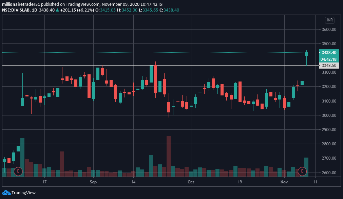Click the white horizontal resistance line
This screenshot has width=343, height=199.
click(160, 65)
